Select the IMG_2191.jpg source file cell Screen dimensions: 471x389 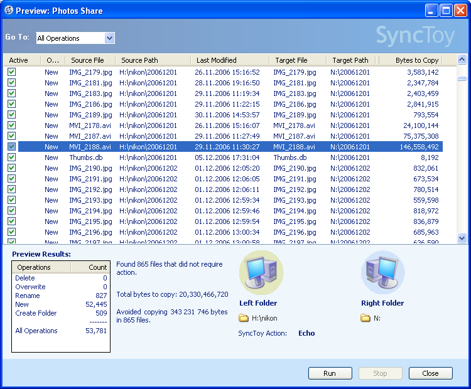point(90,179)
